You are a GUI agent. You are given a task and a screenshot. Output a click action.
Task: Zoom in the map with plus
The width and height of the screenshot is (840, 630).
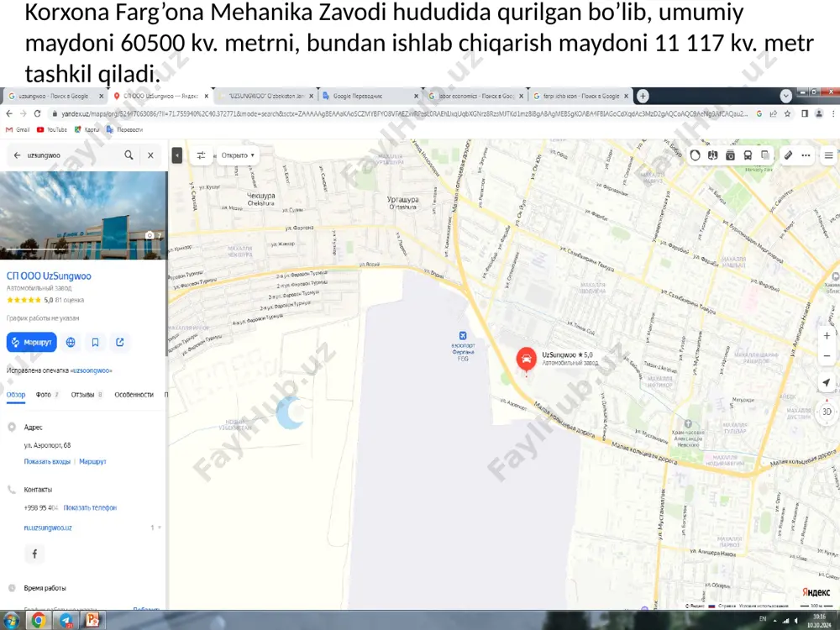pyautogui.click(x=827, y=336)
